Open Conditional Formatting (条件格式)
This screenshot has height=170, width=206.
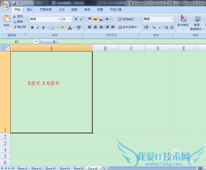[x=183, y=23]
